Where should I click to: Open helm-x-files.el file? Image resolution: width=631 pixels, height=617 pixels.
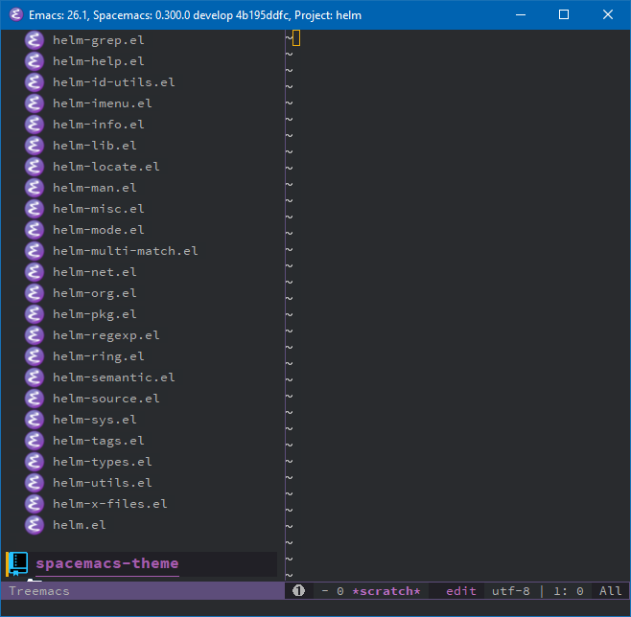click(x=110, y=504)
